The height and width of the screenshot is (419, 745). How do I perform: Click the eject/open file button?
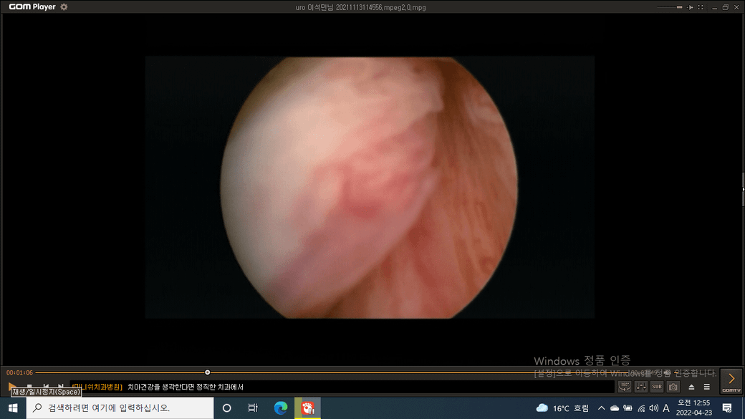[x=691, y=387]
